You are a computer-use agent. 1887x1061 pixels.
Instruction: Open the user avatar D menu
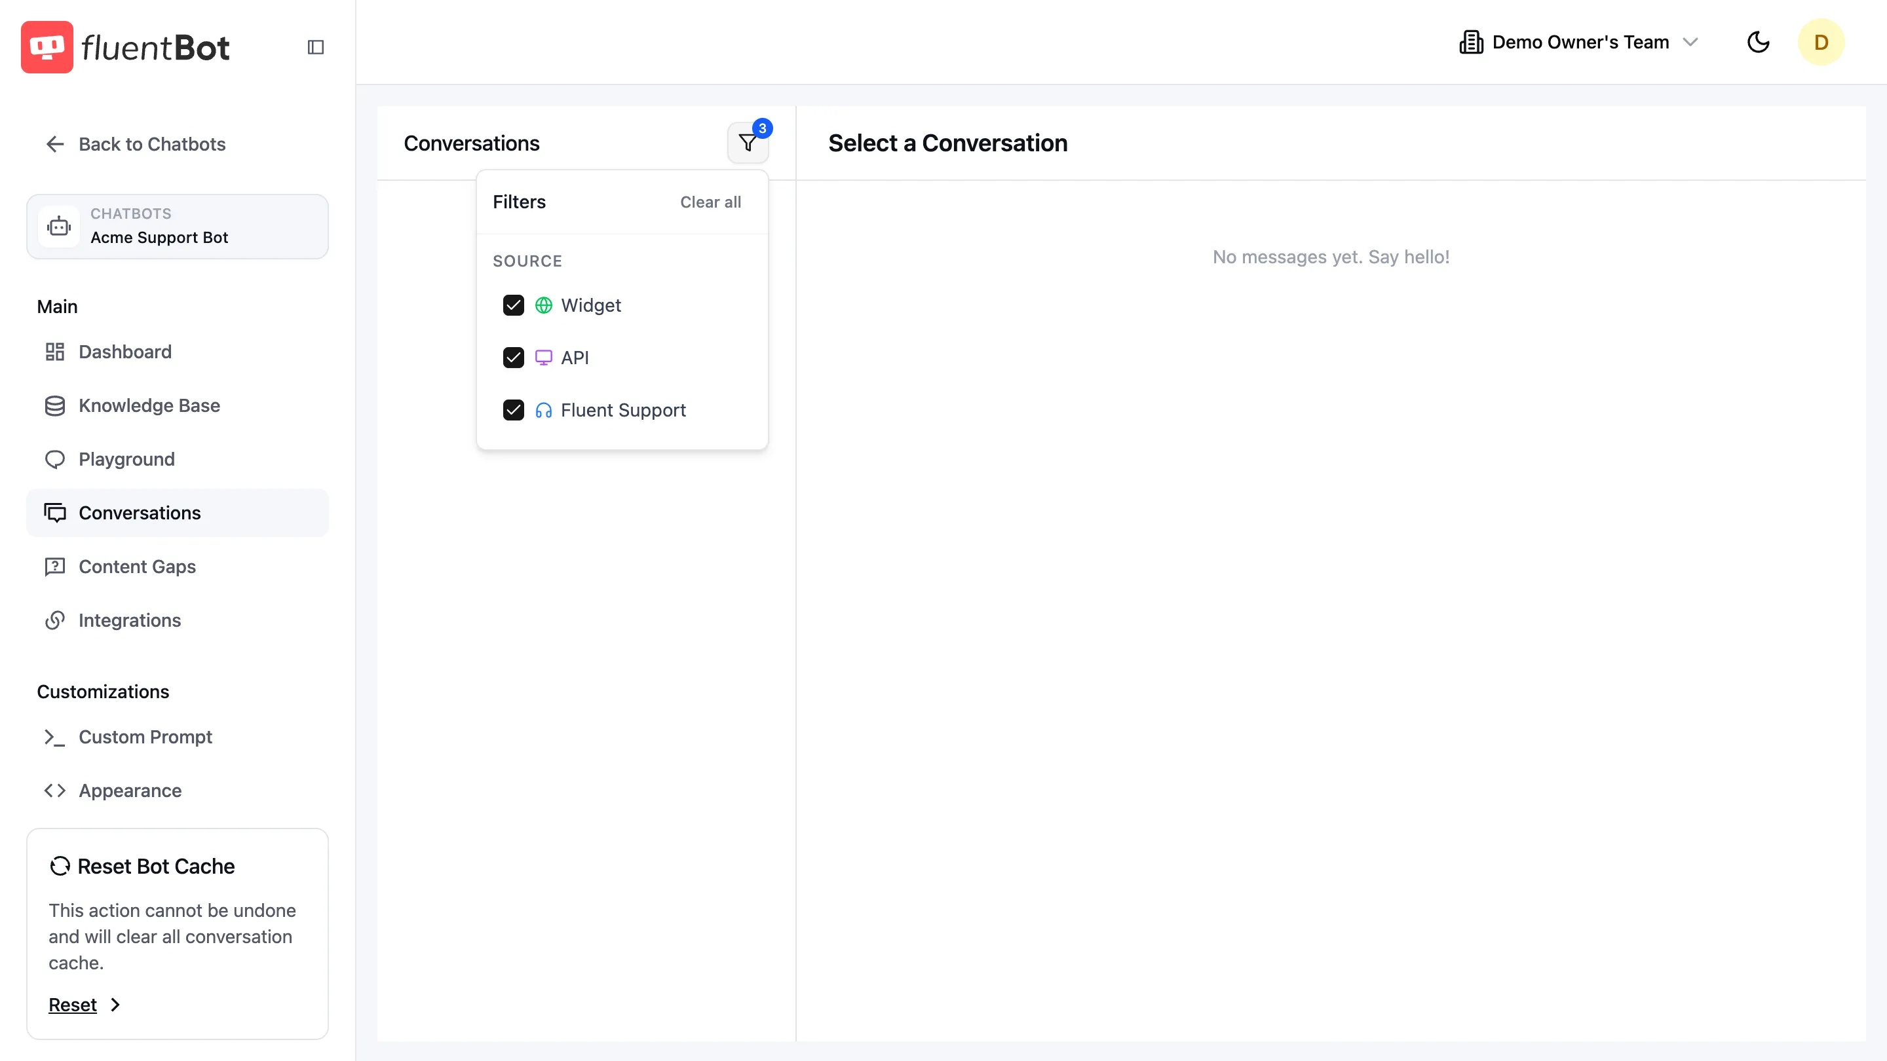pyautogui.click(x=1821, y=42)
